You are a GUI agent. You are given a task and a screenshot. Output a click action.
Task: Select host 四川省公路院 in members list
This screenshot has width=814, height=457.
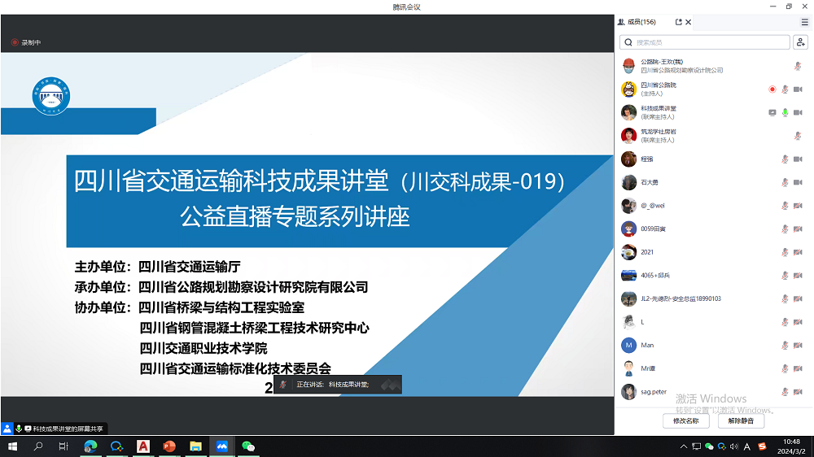(714, 89)
